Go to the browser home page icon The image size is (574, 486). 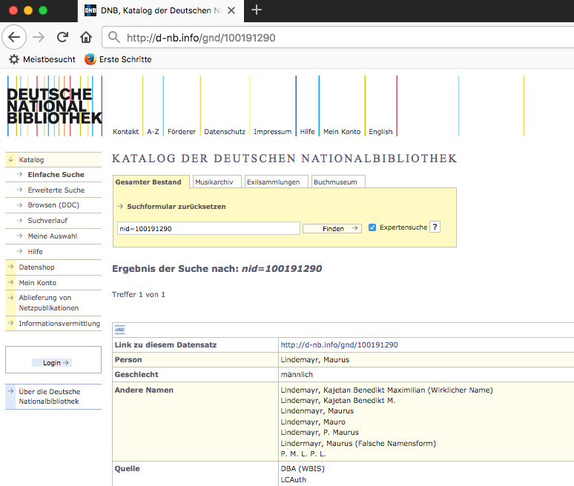[x=86, y=37]
